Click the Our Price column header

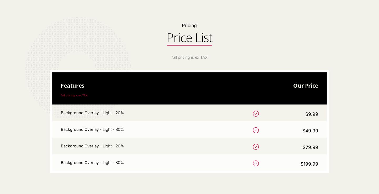point(306,86)
